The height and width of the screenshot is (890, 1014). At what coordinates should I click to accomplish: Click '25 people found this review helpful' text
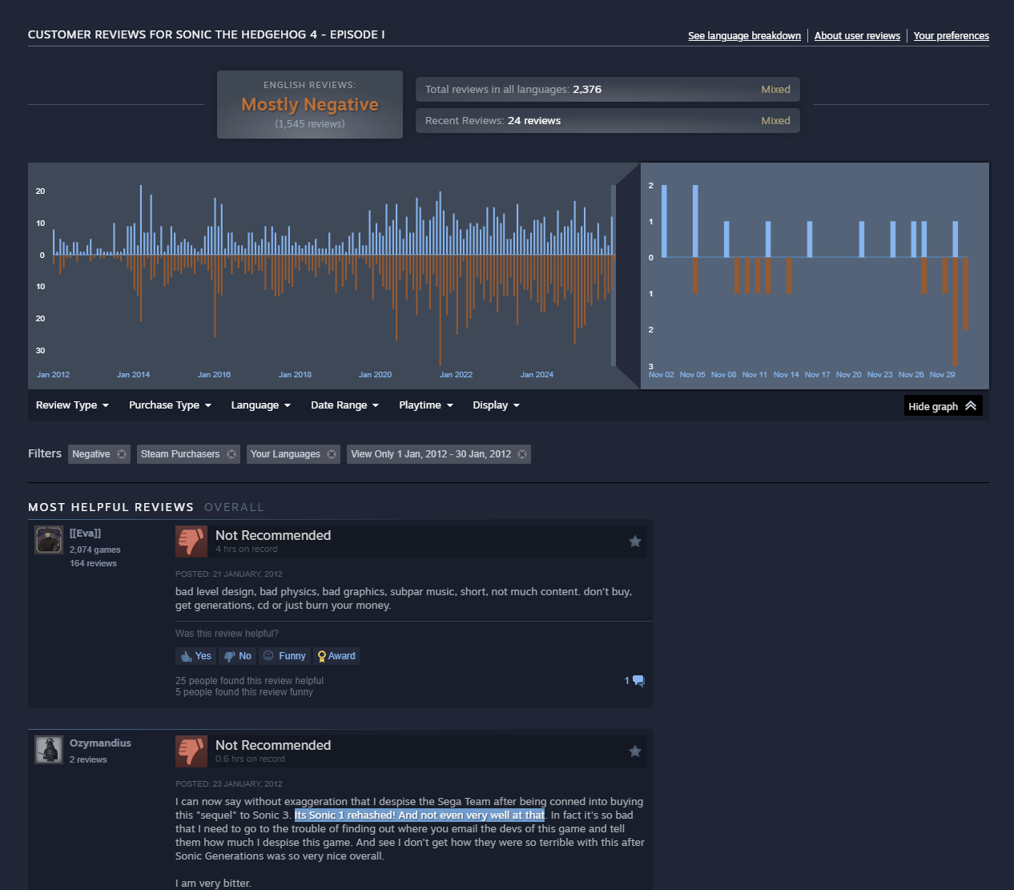(x=250, y=681)
